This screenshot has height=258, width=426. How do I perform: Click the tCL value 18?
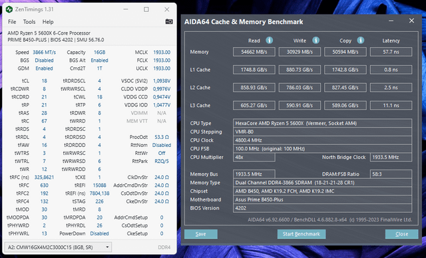point(45,81)
